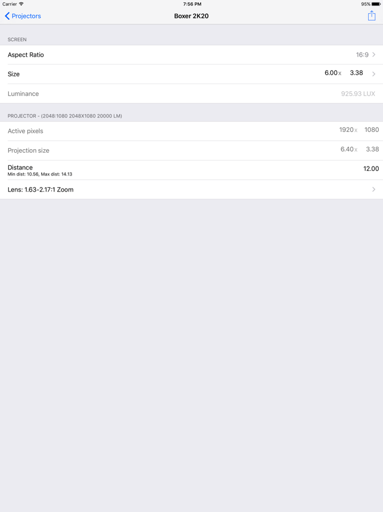The width and height of the screenshot is (383, 512).
Task: Edit the Distance value 12.00
Action: (x=371, y=169)
